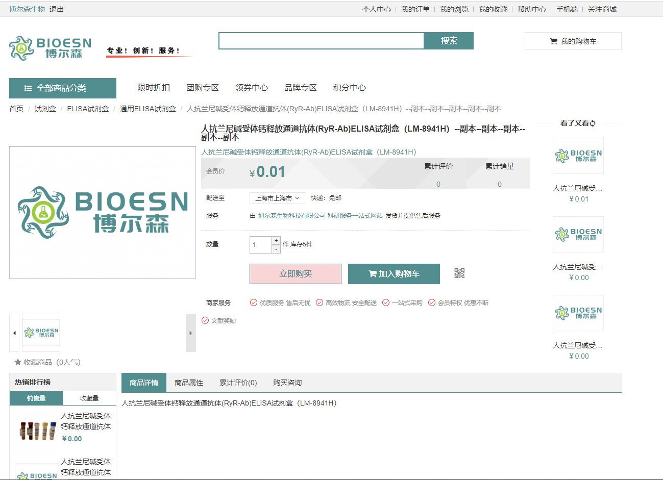This screenshot has height=480, width=663.
Task: Increase quantity with the plus stepper
Action: [x=276, y=240]
